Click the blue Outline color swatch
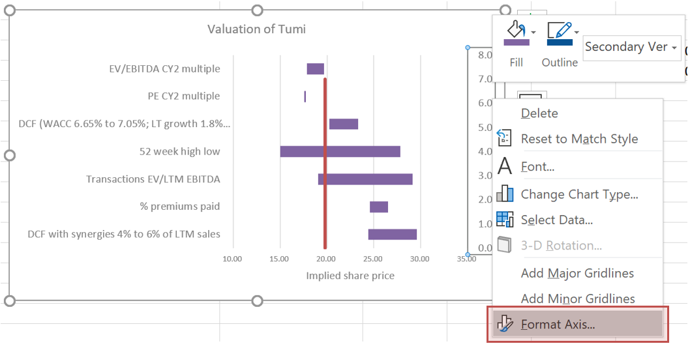This screenshot has height=348, width=690. [559, 42]
